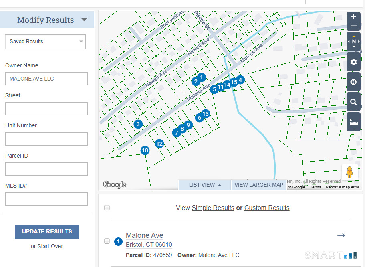Open the map search magnifier tool
This screenshot has width=365, height=267.
click(x=353, y=102)
